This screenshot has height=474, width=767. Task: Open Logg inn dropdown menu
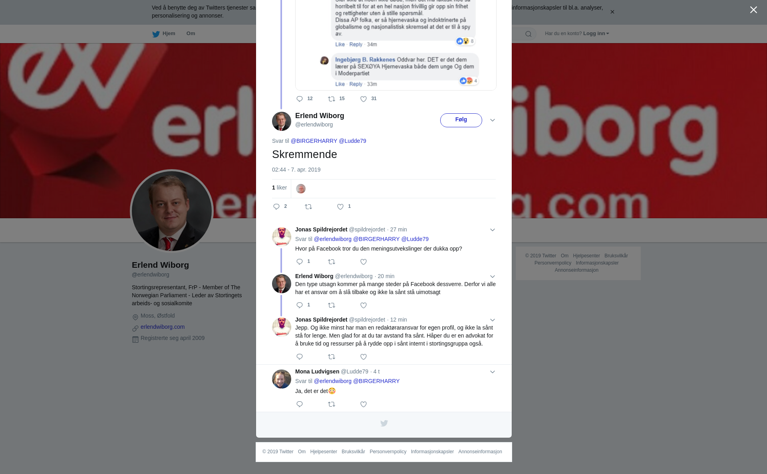596,34
